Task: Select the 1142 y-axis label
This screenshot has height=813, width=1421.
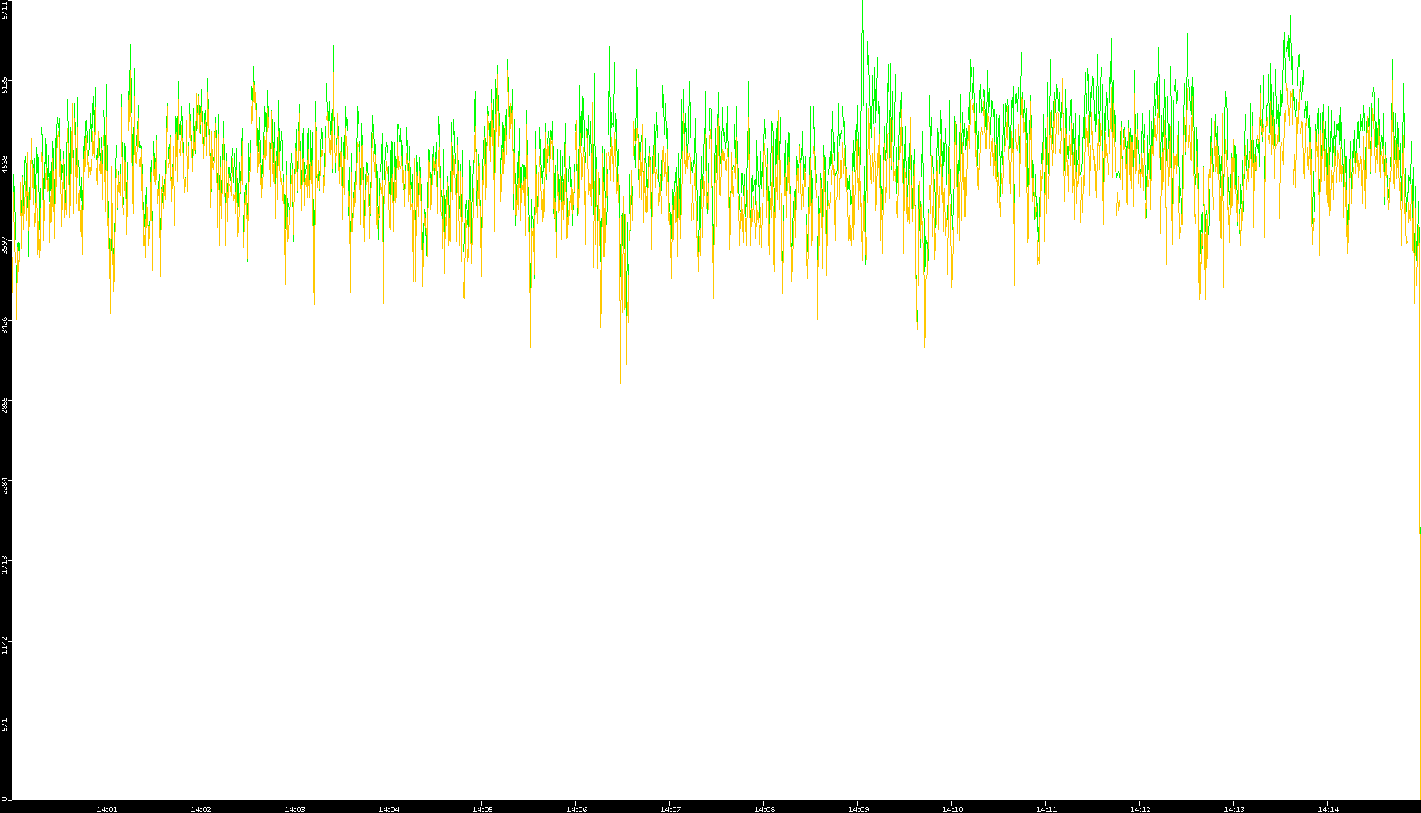Action: click(5, 645)
